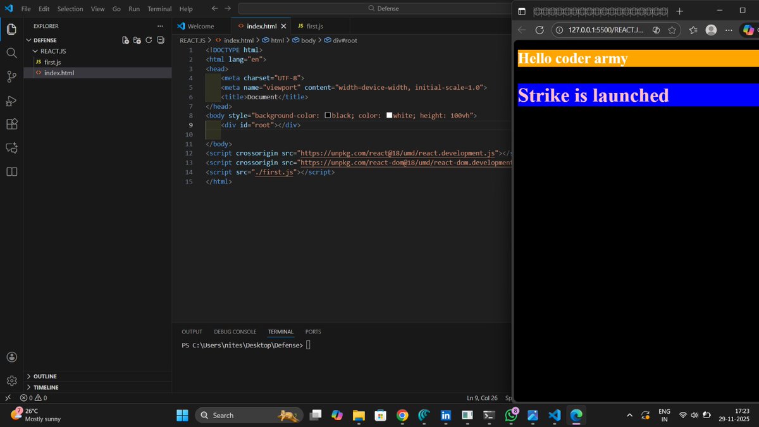759x427 pixels.
Task: Open Explorer more actions ellipsis
Action: coord(160,26)
